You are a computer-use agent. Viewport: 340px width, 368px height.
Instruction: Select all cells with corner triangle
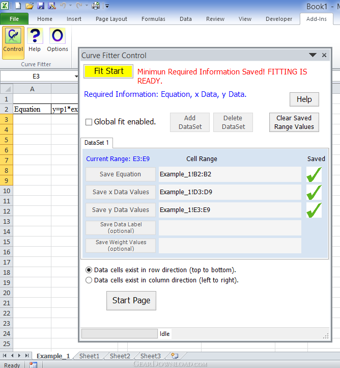[x=7, y=89]
